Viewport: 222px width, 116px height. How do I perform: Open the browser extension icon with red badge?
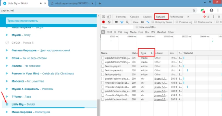(203, 10)
